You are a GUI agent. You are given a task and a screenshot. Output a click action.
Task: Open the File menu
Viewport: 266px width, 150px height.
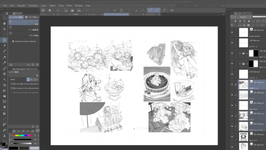point(5,6)
